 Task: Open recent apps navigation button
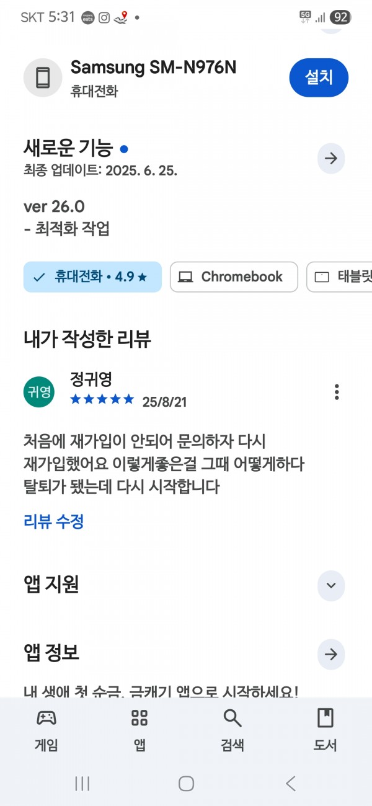pyautogui.click(x=82, y=784)
